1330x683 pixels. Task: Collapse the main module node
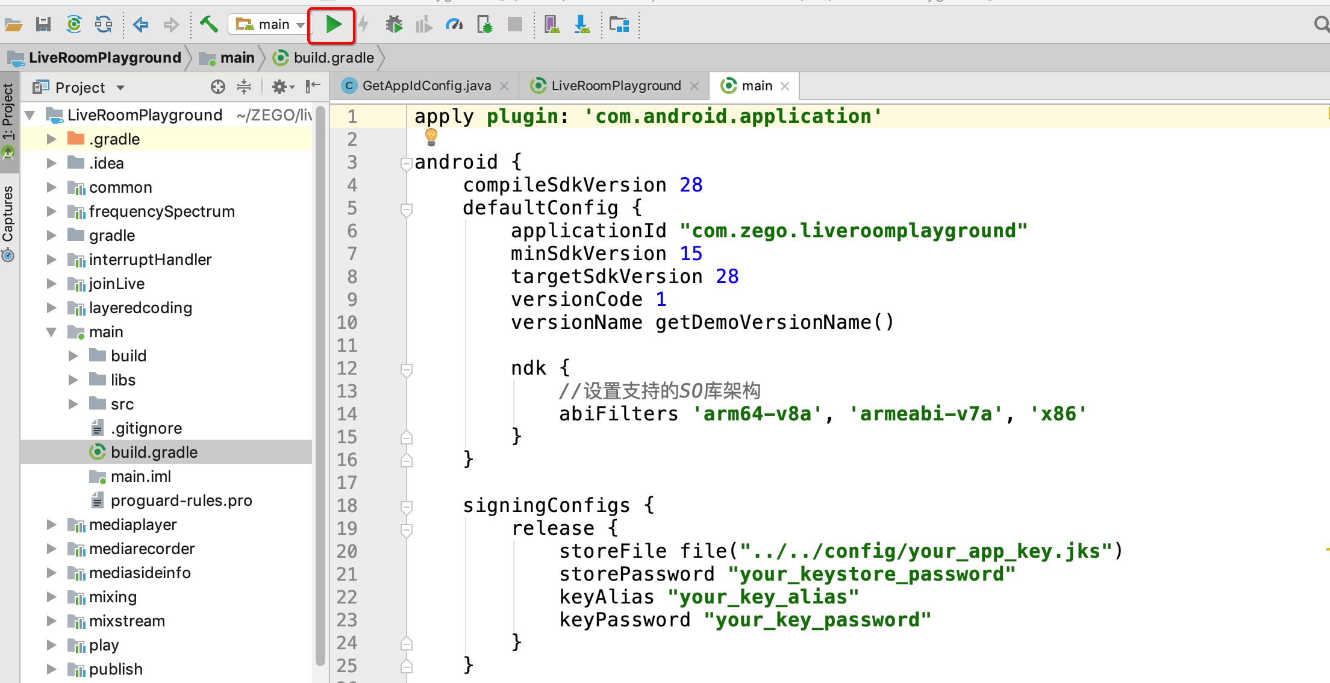click(51, 332)
